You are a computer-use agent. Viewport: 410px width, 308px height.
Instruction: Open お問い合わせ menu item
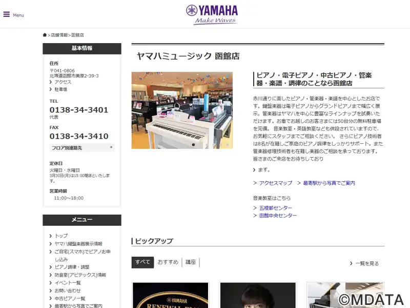pyautogui.click(x=68, y=291)
